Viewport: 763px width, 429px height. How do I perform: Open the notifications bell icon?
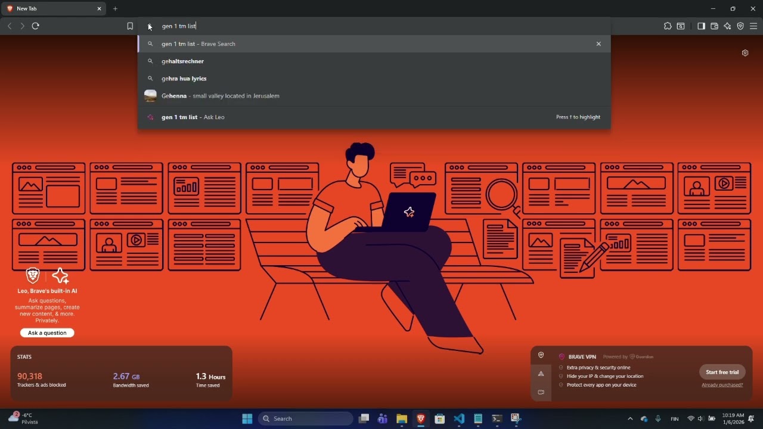752,419
